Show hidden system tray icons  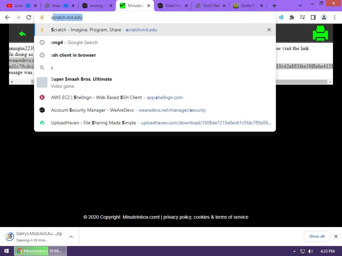point(294,251)
